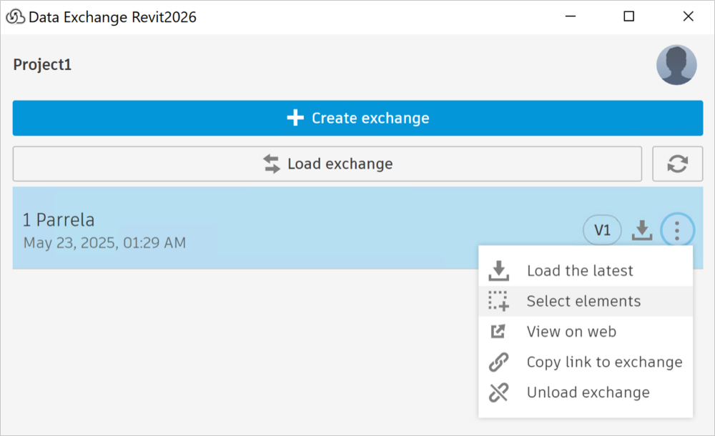Click the V1 version badge

(x=603, y=229)
